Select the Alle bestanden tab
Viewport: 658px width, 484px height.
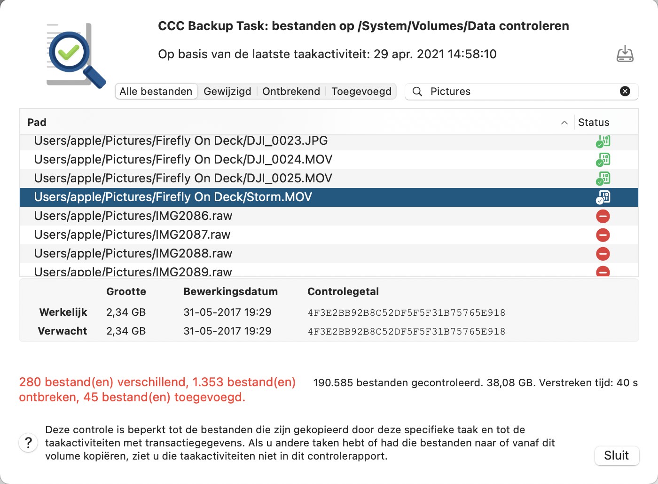pos(156,91)
